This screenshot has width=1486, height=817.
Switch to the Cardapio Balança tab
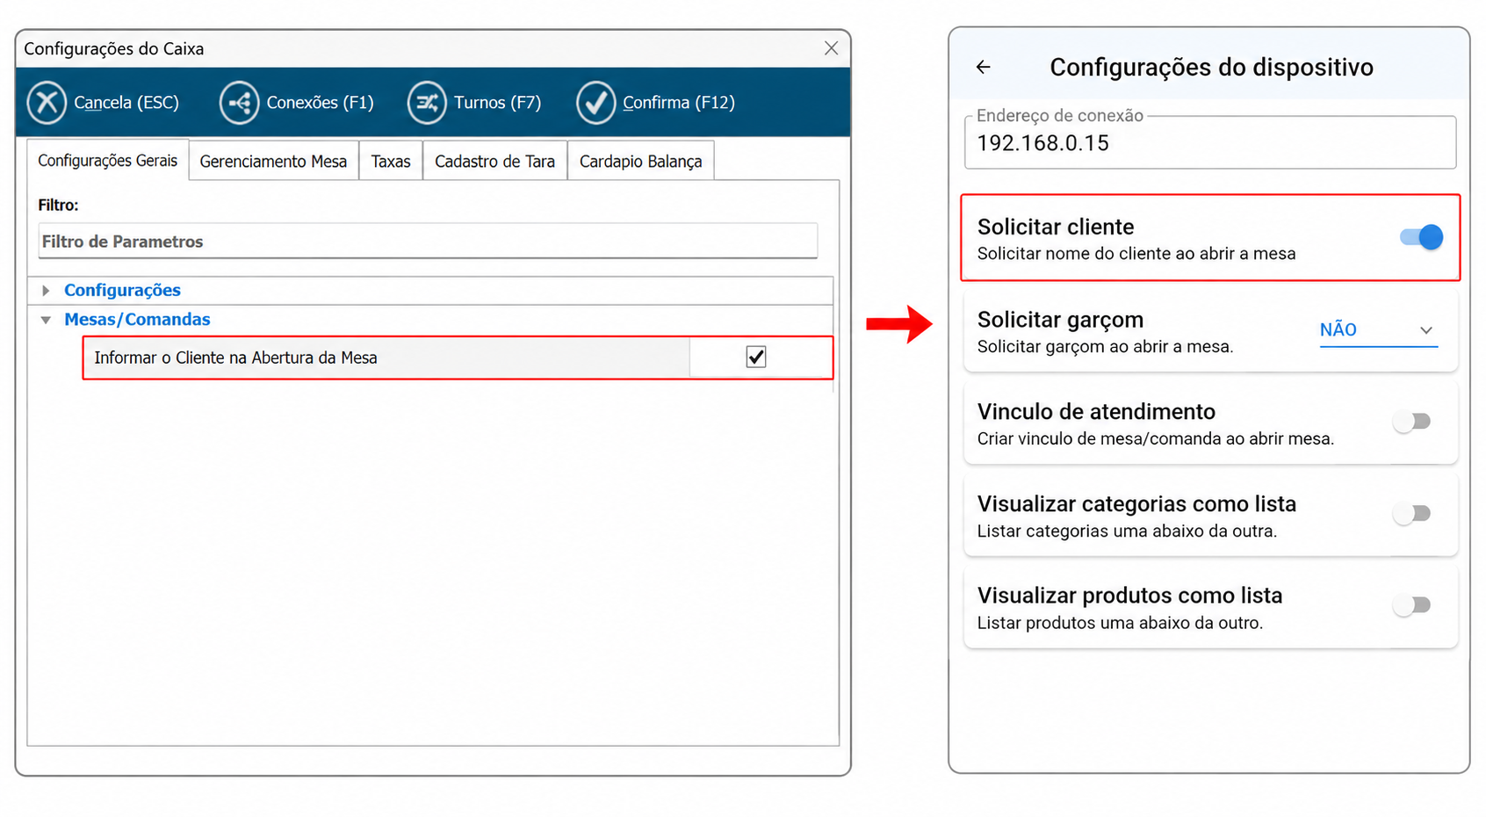pos(641,162)
